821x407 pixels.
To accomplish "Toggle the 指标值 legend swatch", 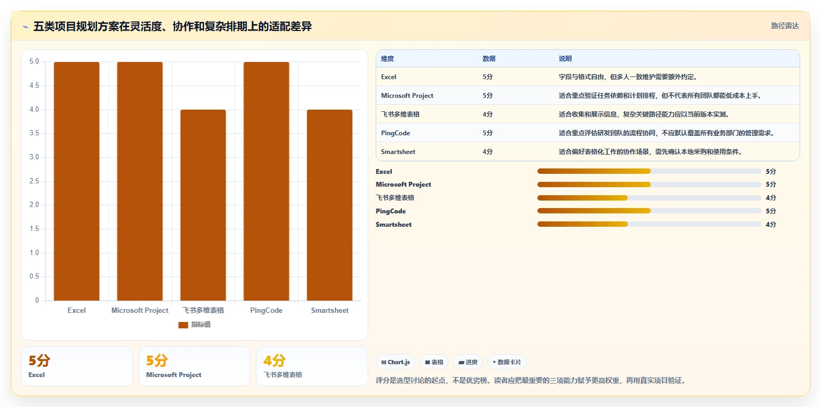I will pos(183,325).
